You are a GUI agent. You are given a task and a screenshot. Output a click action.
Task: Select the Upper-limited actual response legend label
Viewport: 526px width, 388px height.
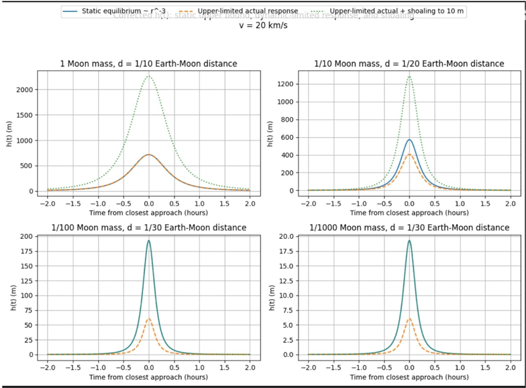pyautogui.click(x=247, y=11)
